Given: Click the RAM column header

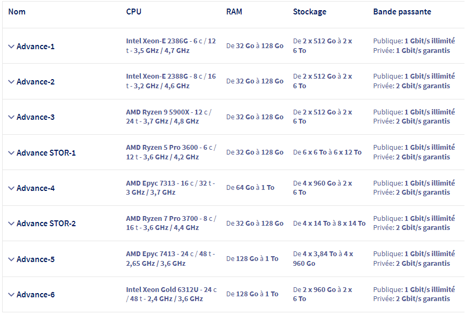Looking at the screenshot, I should 234,12.
